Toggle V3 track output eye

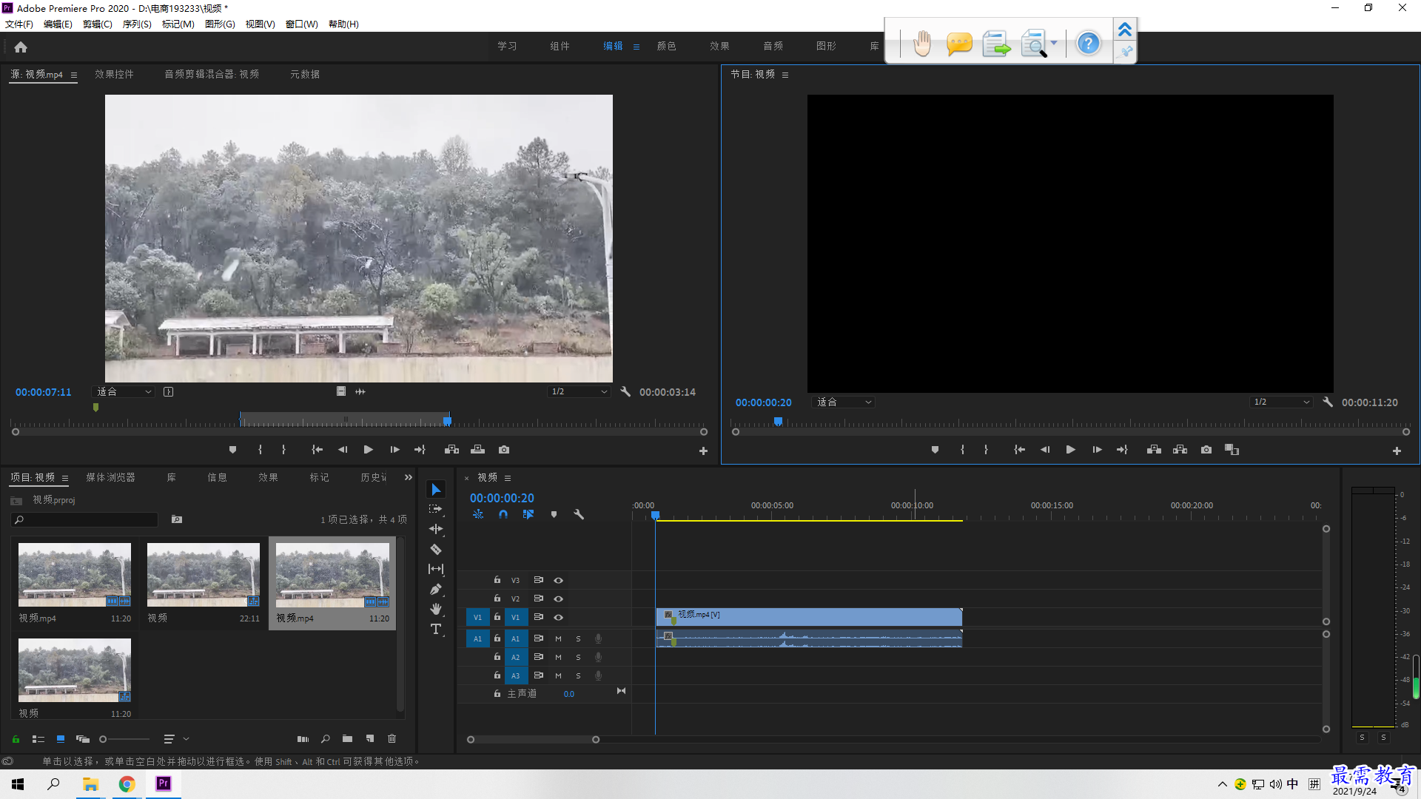click(559, 580)
